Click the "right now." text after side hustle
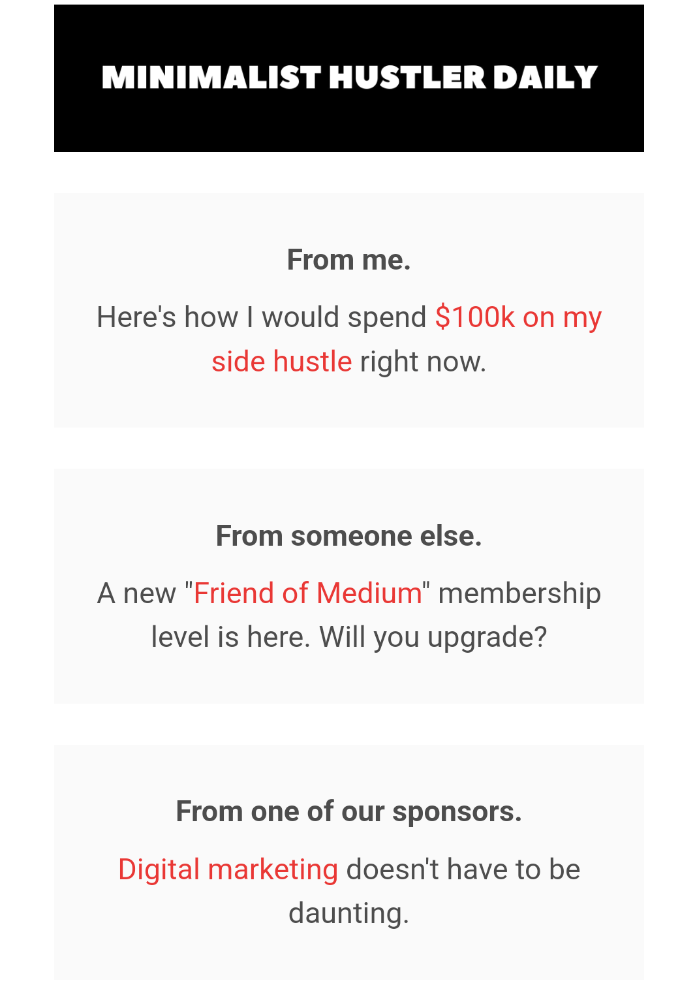This screenshot has width=695, height=1002. click(x=423, y=362)
